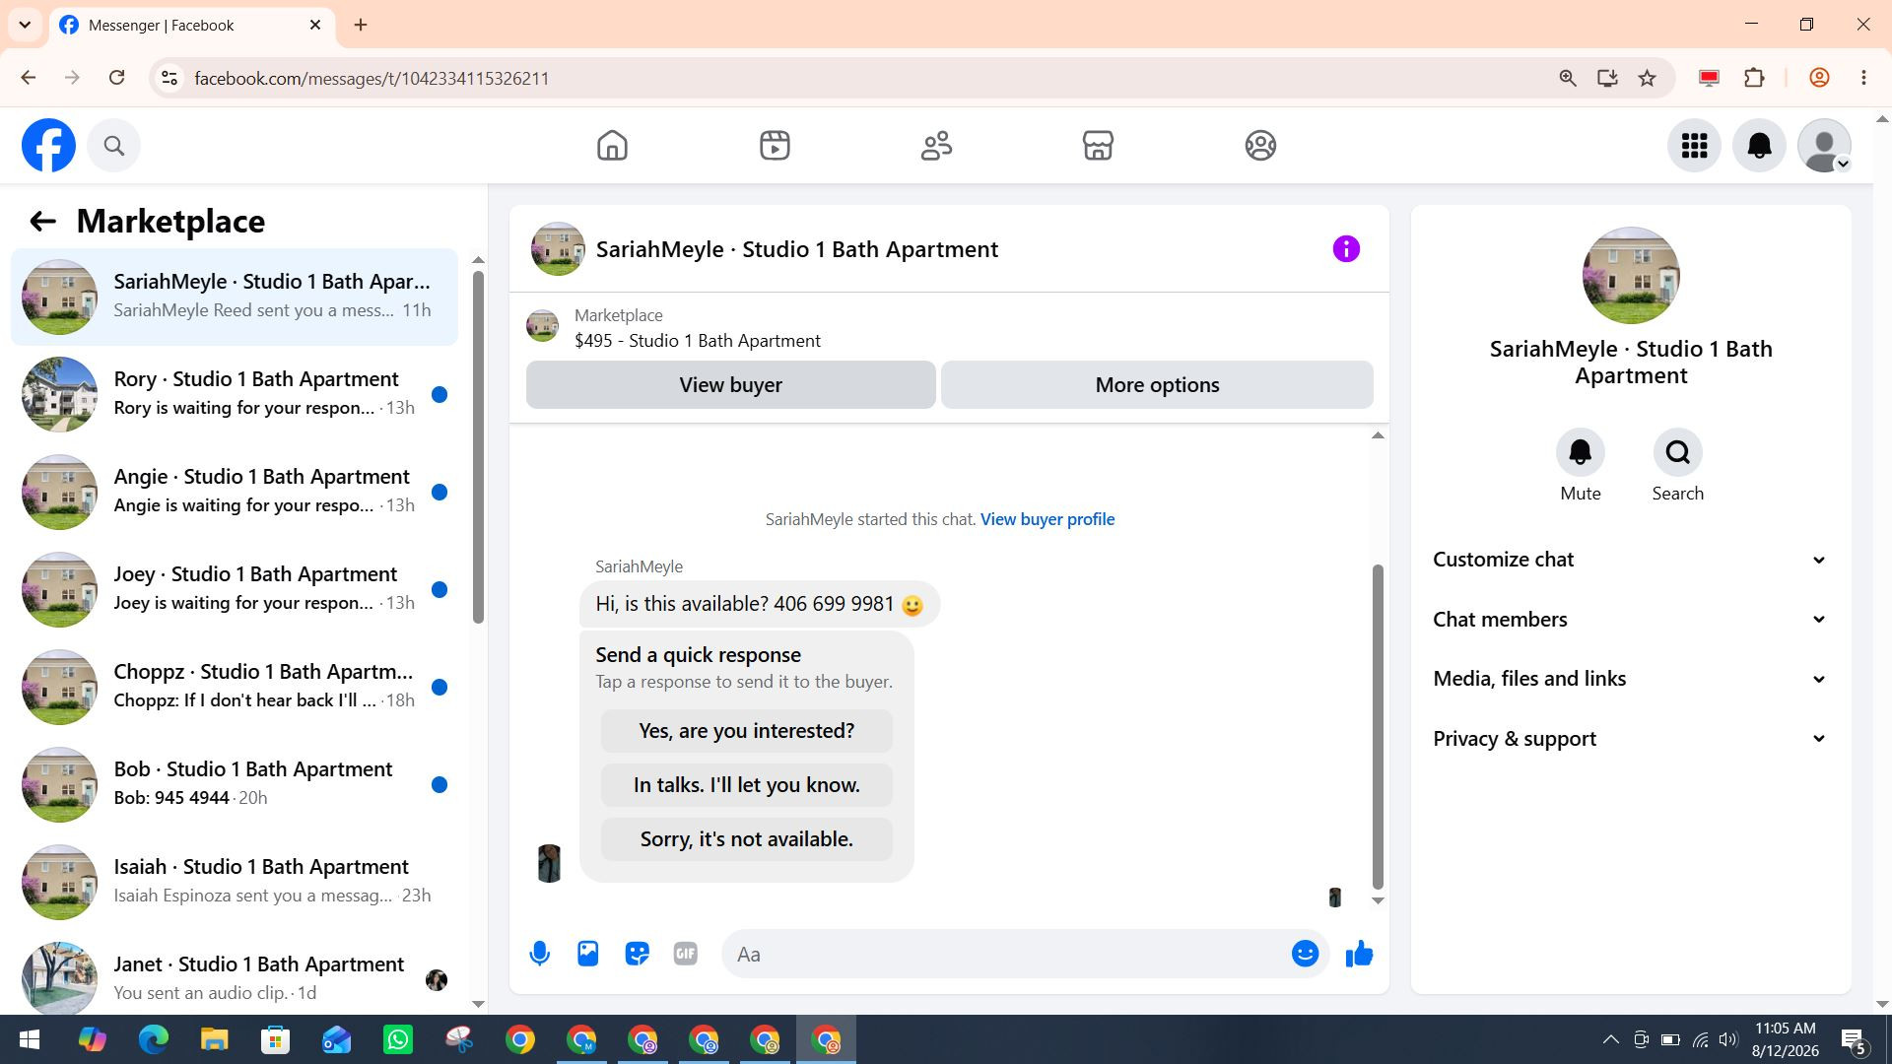
Task: Open the emoji picker in composer
Action: [1305, 954]
